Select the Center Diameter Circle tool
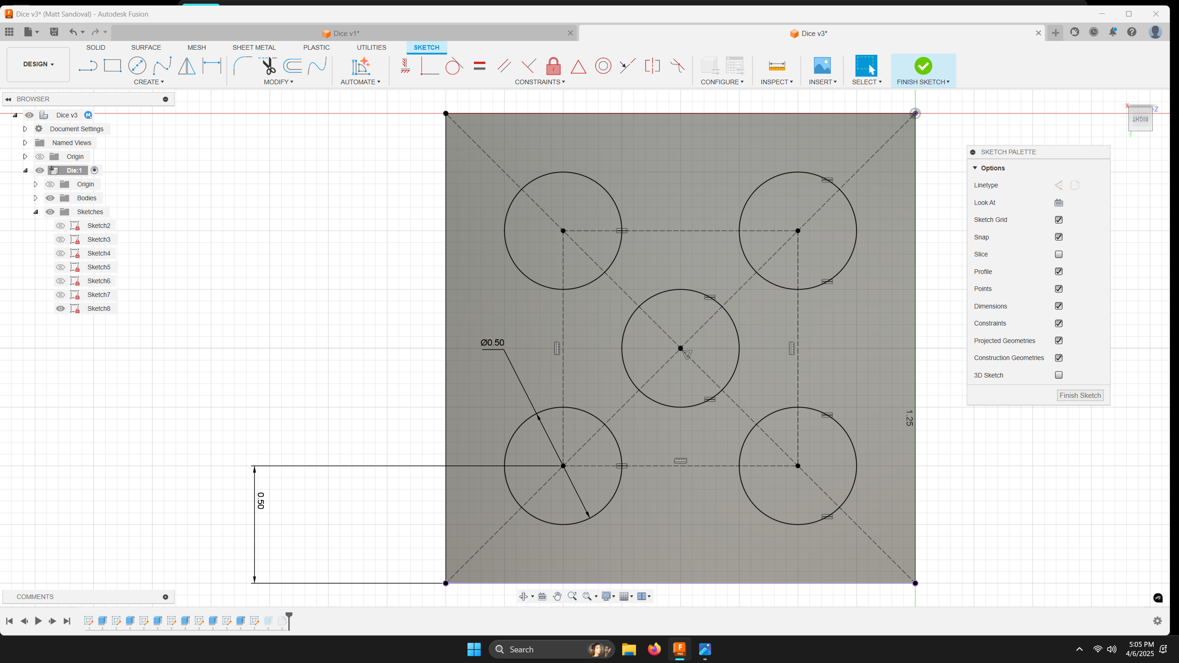This screenshot has width=1179, height=663. click(137, 66)
